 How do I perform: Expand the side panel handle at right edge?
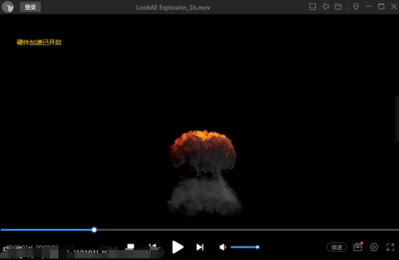point(397,119)
